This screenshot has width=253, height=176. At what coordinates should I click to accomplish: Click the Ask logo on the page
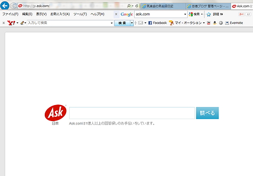[x=55, y=113]
